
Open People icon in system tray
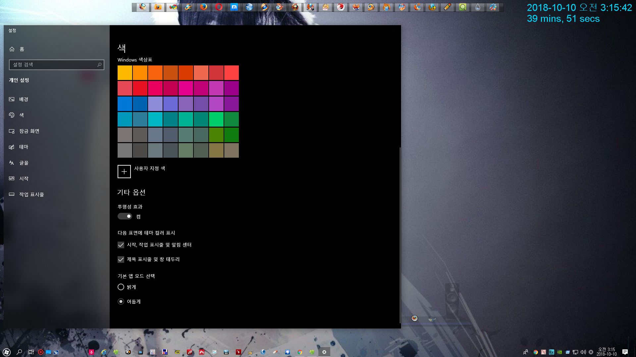click(526, 352)
